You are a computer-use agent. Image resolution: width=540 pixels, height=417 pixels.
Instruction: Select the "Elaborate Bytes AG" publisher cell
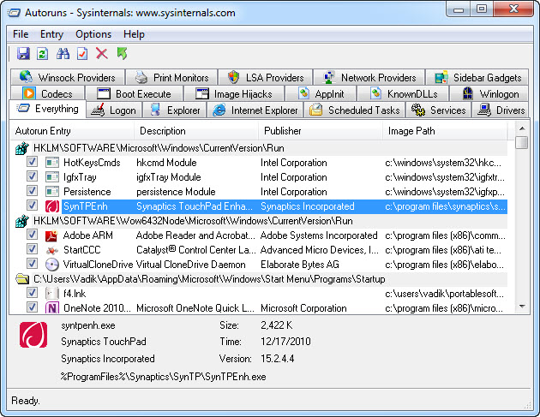(x=300, y=265)
